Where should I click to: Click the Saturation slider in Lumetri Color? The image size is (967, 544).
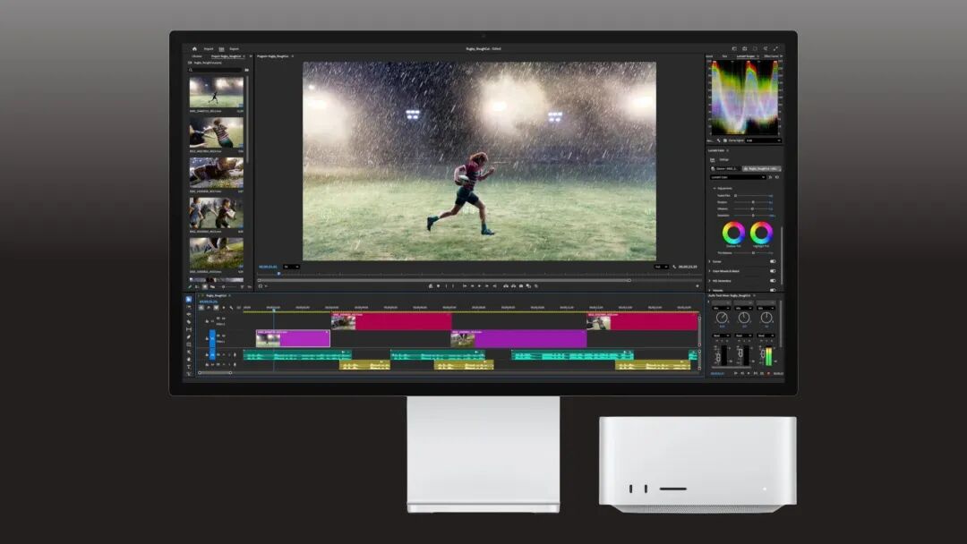coord(753,216)
